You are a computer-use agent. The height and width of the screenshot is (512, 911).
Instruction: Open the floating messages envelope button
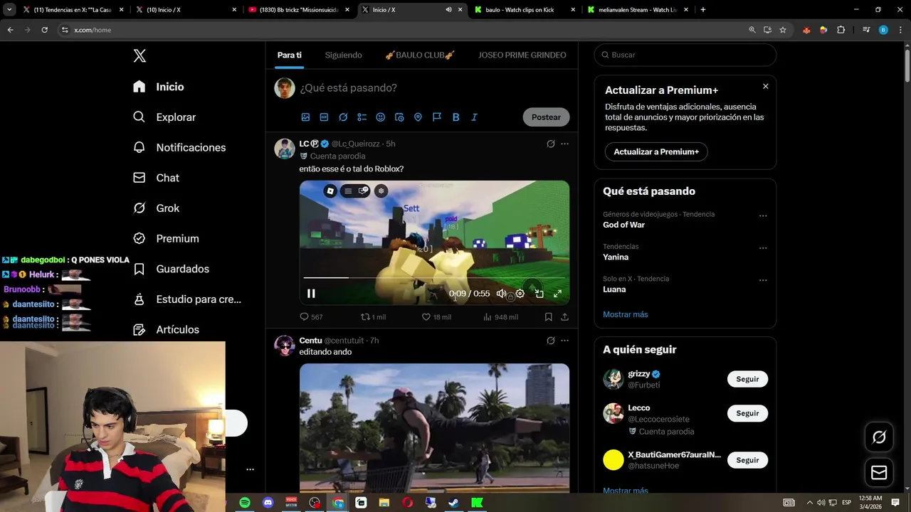[x=879, y=472]
